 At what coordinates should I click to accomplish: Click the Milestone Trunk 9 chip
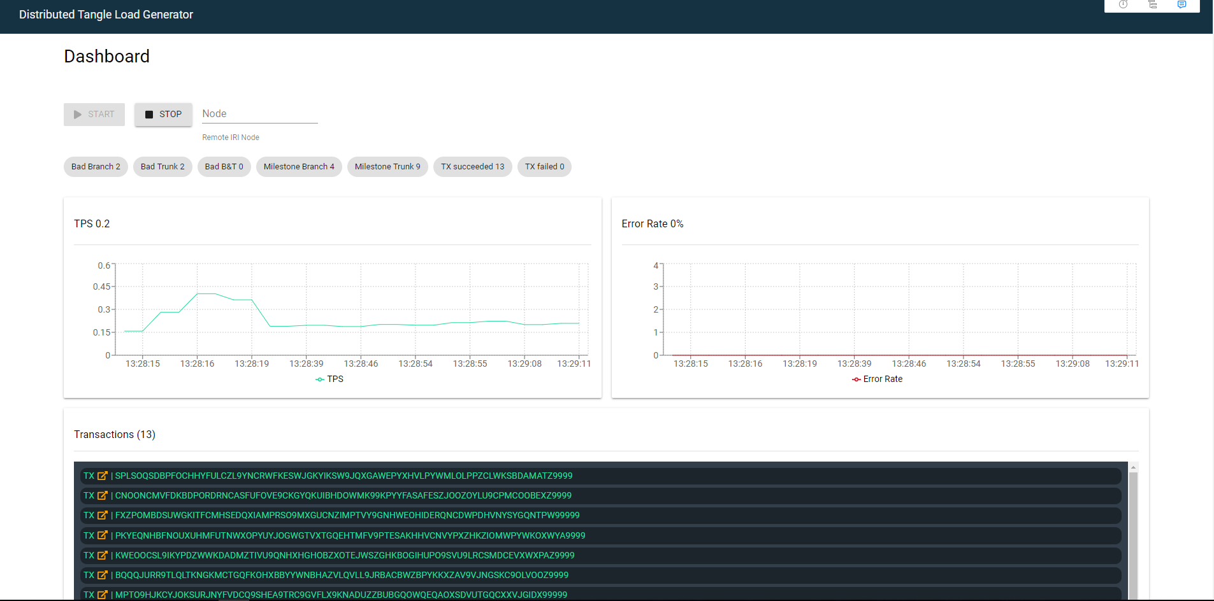point(387,167)
